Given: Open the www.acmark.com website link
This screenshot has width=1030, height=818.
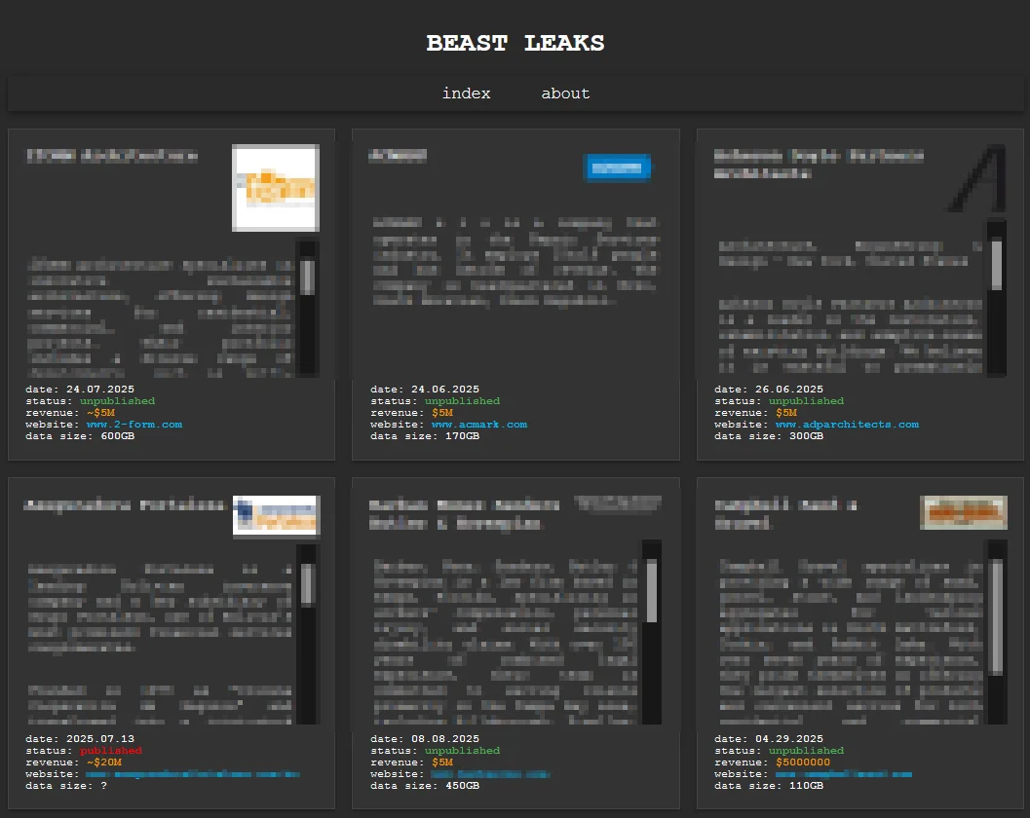Looking at the screenshot, I should (478, 425).
